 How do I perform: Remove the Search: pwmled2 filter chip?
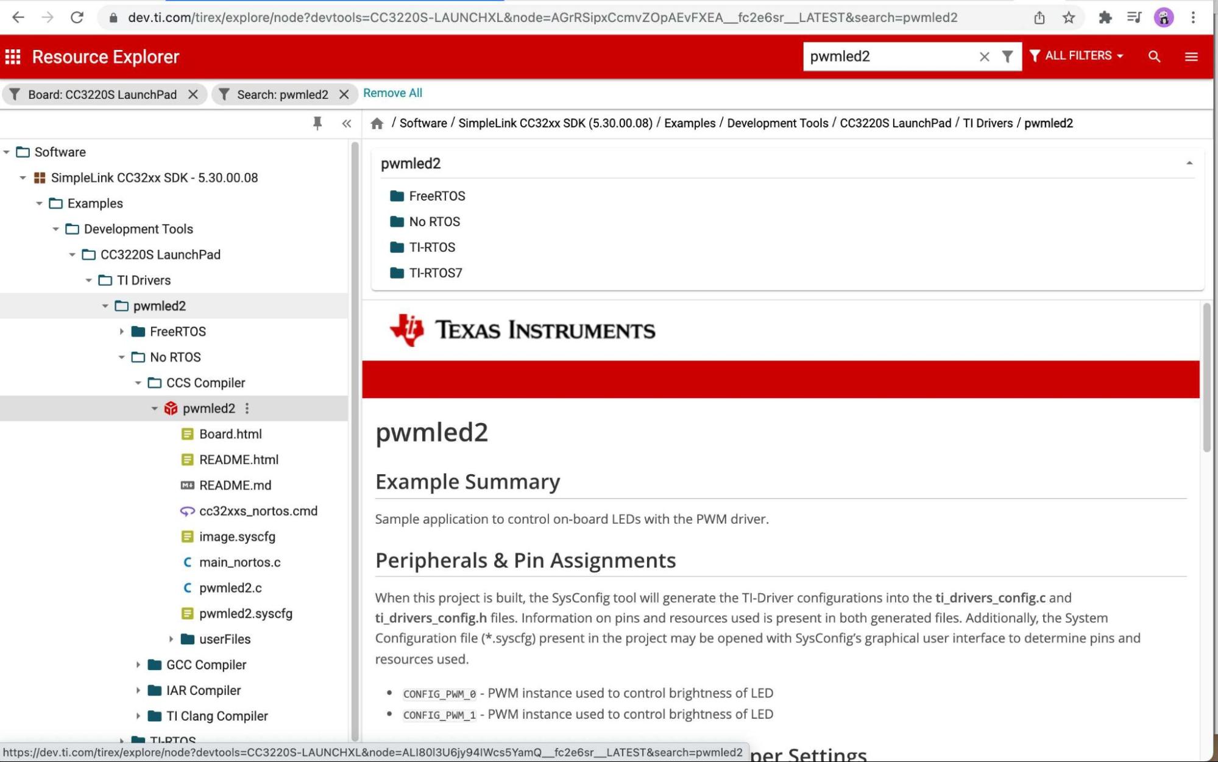tap(344, 94)
